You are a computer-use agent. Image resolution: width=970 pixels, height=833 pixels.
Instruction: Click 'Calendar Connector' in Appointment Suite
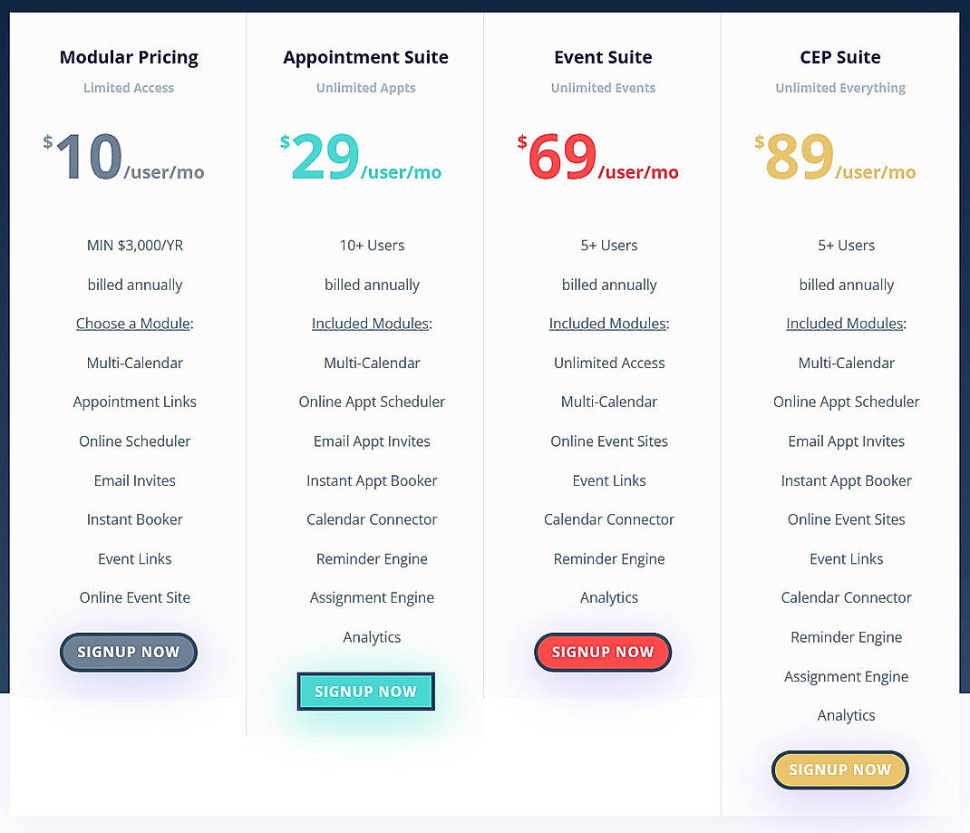372,519
